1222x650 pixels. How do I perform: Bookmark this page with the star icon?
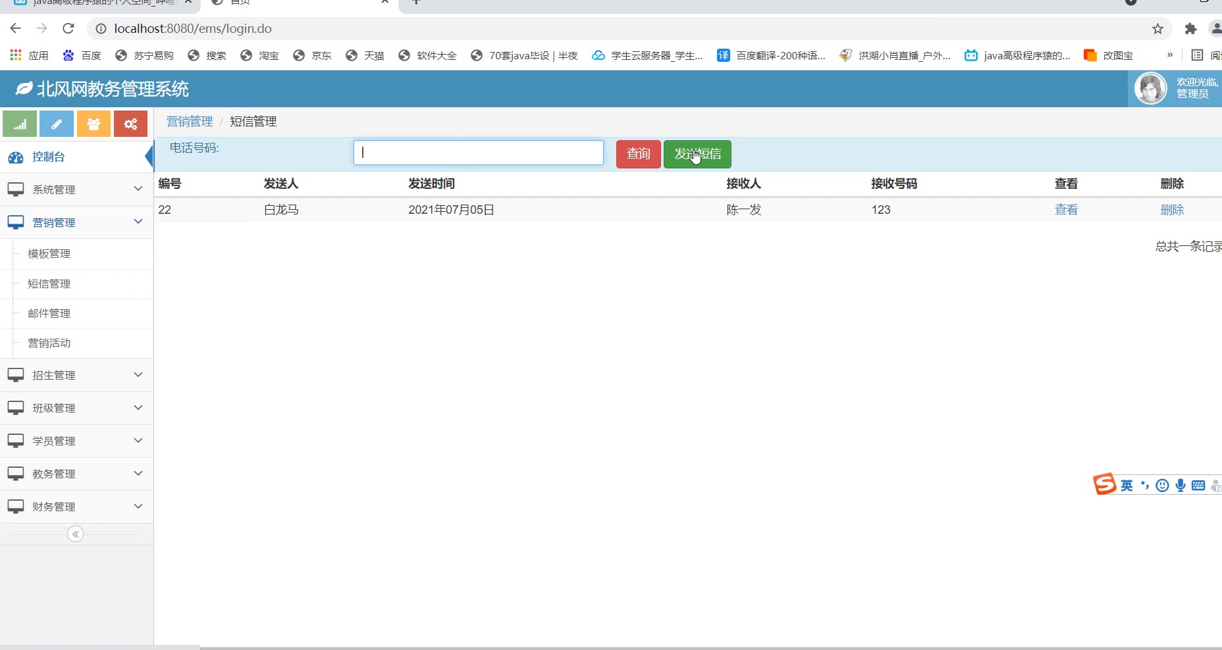click(x=1158, y=28)
